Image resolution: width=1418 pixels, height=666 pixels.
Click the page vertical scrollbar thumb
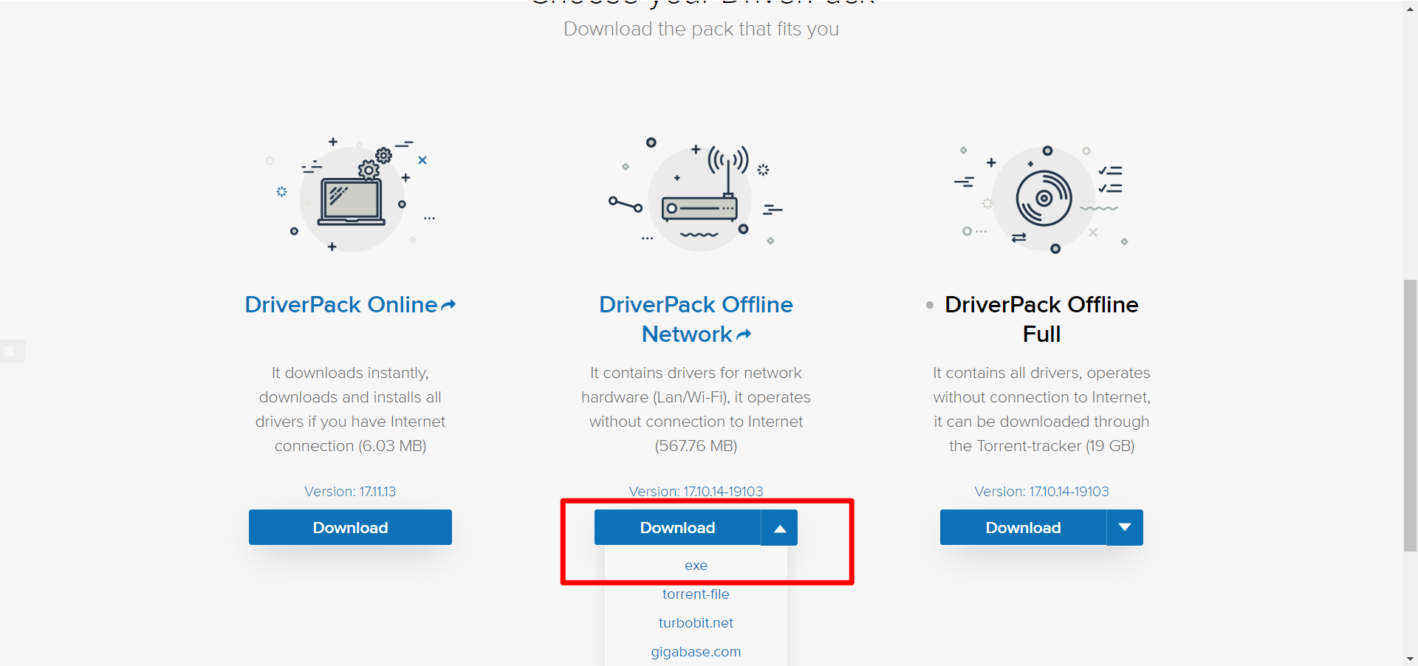click(1410, 415)
